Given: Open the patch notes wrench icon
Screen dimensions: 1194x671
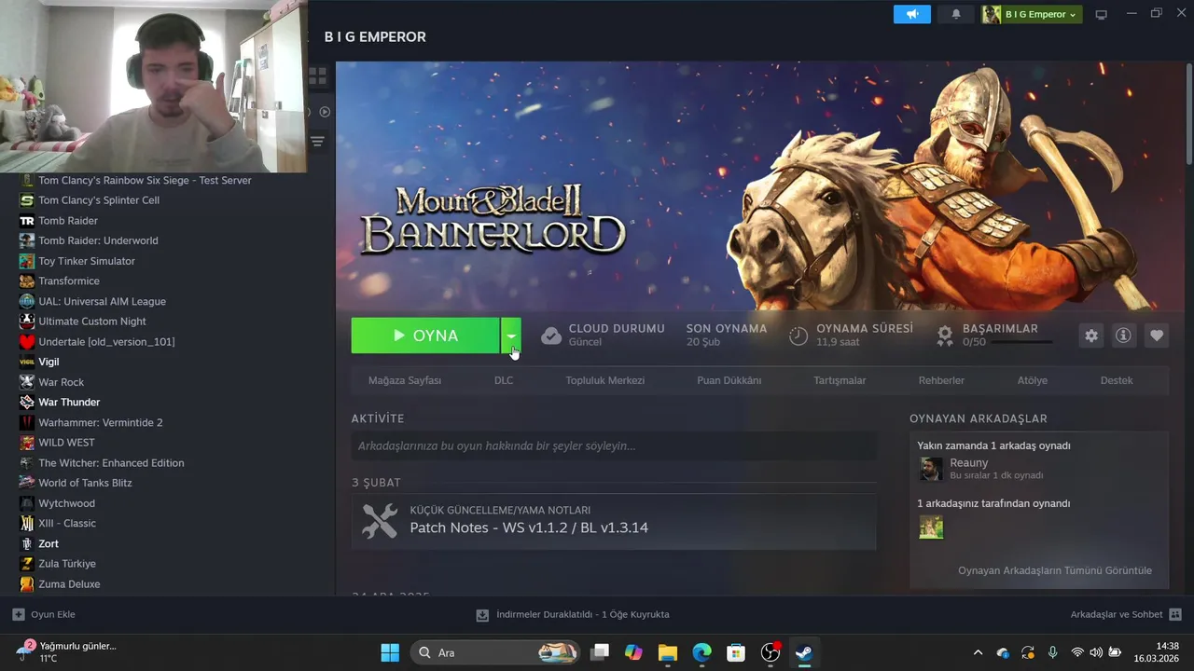Looking at the screenshot, I should [380, 521].
